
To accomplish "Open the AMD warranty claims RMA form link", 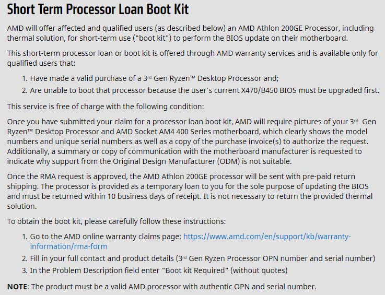I will click(266, 237).
